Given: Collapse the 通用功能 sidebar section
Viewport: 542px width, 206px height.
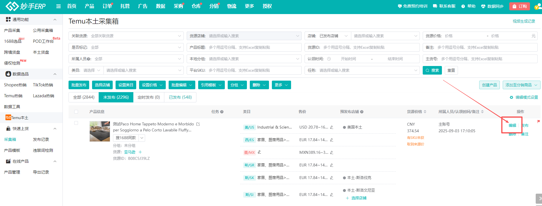Looking at the screenshot, I should pos(55,20).
